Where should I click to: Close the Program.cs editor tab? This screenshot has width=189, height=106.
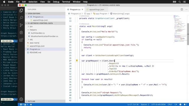point(82,9)
